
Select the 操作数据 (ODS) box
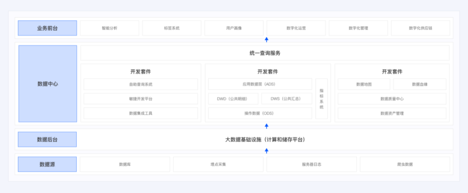point(260,113)
